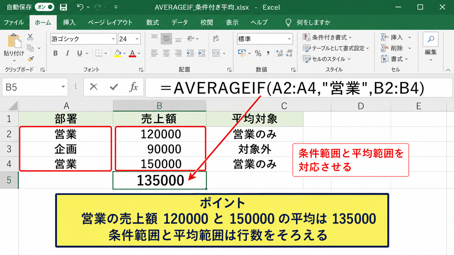Image resolution: width=454 pixels, height=255 pixels.
Task: Expand the Name Box dropdown arrow
Action: point(63,87)
